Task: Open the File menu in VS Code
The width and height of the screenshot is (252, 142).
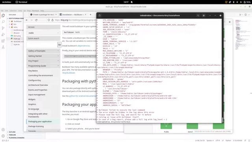Action: tap(2, 11)
